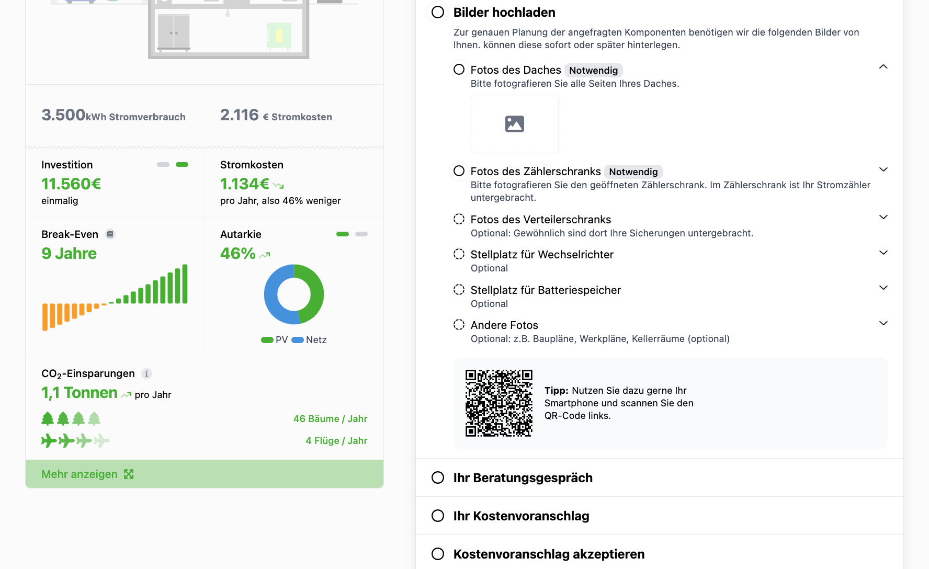Open the Ihr Kostenvoranschlag step

pos(521,516)
